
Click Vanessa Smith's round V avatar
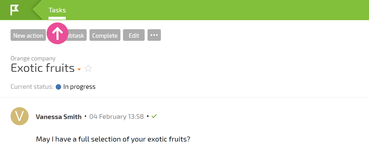(20, 116)
